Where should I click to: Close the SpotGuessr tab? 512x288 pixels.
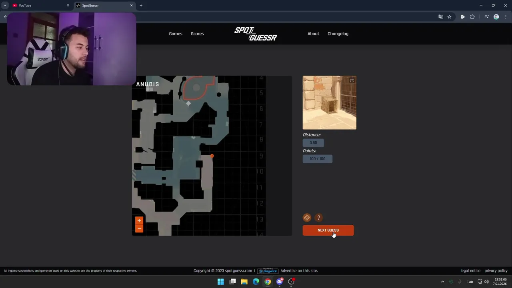(131, 6)
